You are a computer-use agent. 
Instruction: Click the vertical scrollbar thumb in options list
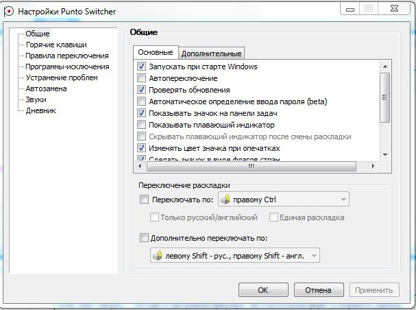tap(385, 97)
